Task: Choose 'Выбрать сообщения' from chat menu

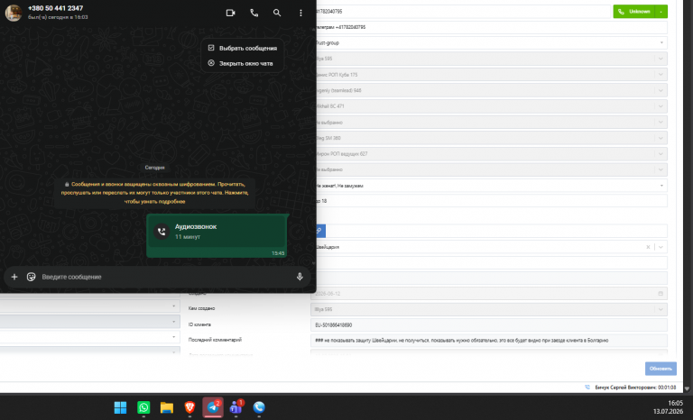Action: tap(243, 48)
